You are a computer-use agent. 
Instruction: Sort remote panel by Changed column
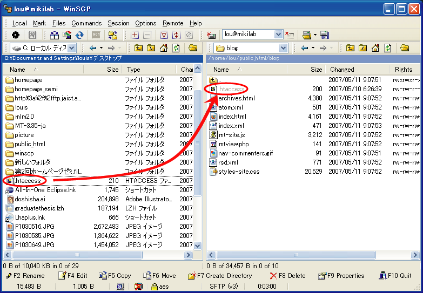(x=358, y=70)
